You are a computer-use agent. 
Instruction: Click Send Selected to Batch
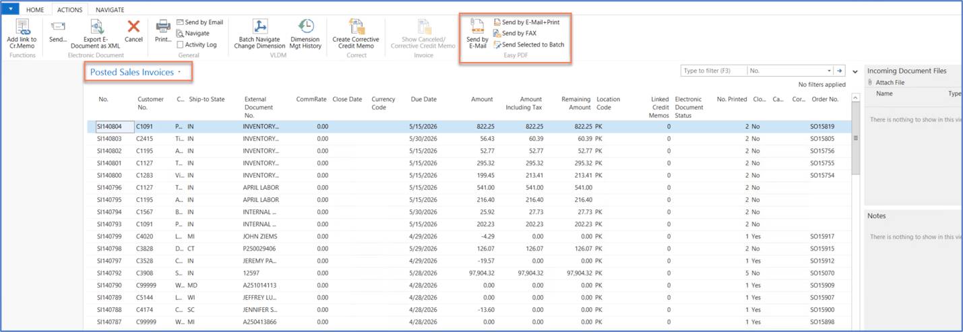(x=529, y=44)
